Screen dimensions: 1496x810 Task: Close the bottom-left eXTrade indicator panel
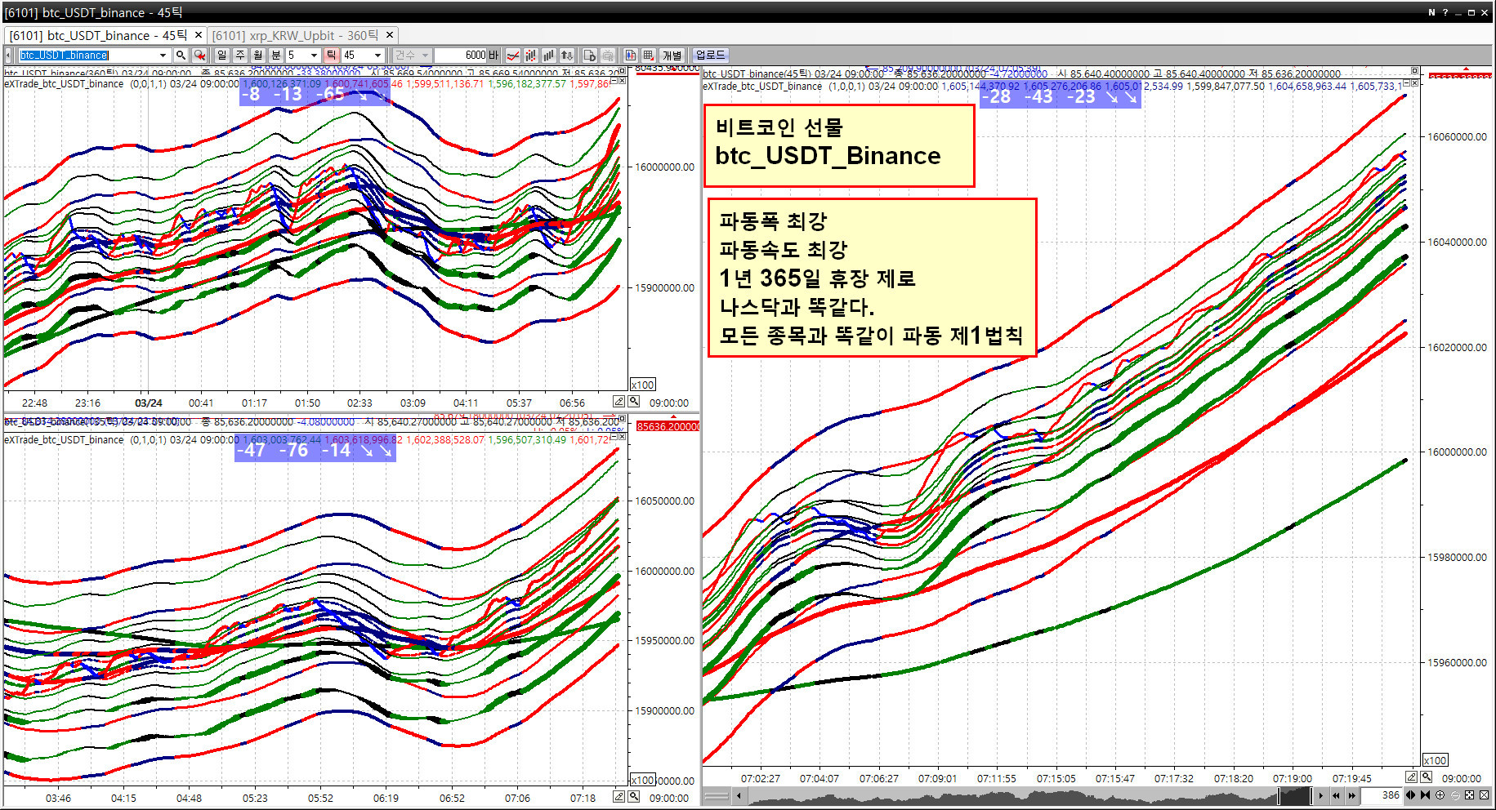click(x=623, y=437)
